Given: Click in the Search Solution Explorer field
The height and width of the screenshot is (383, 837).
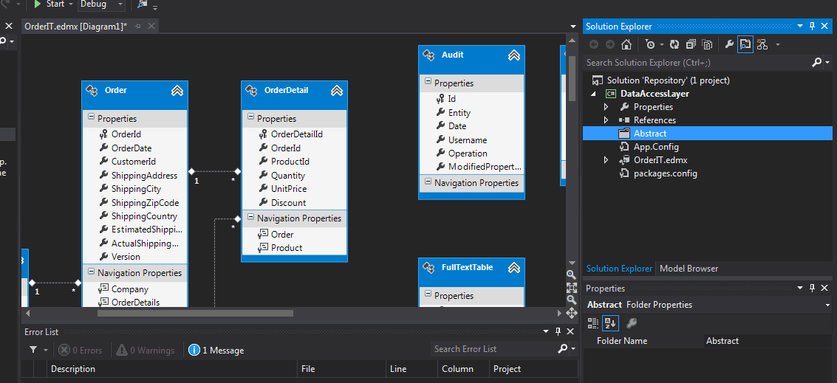Looking at the screenshot, I should (697, 63).
